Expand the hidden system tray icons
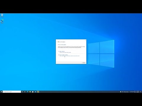The image size is (142, 106). point(129,92)
